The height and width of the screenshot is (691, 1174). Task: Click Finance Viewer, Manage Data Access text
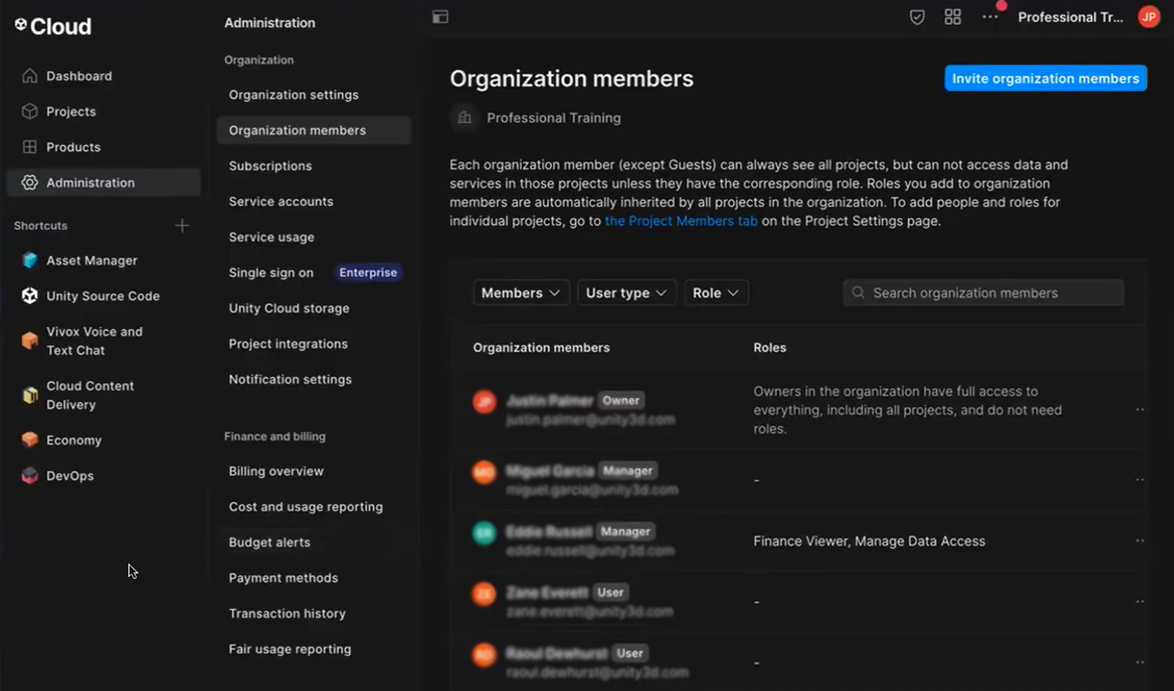point(869,541)
